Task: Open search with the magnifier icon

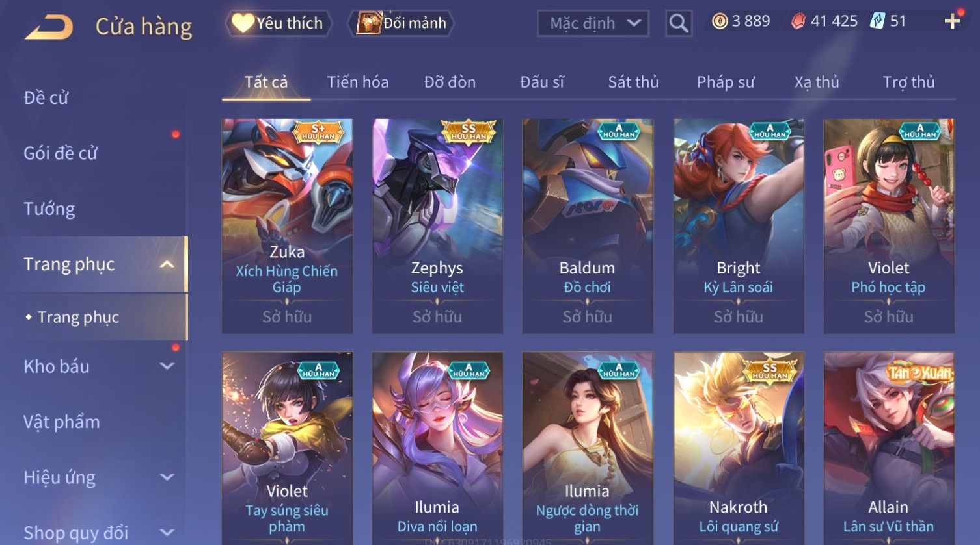Action: pyautogui.click(x=678, y=23)
